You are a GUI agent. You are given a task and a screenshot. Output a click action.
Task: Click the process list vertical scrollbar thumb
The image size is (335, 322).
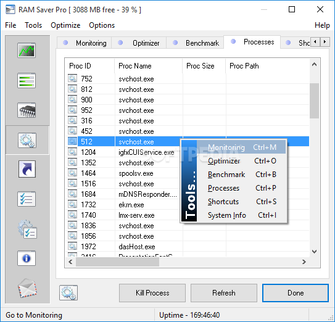tap(314, 101)
